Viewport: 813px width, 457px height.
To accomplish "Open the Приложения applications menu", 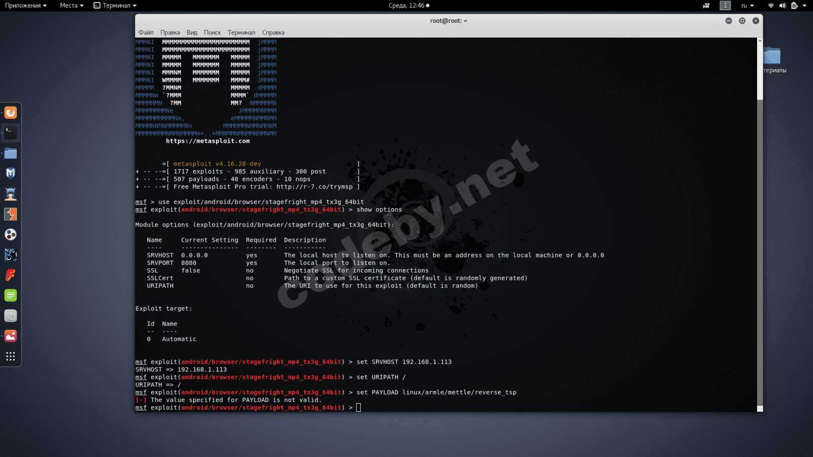I will [26, 6].
